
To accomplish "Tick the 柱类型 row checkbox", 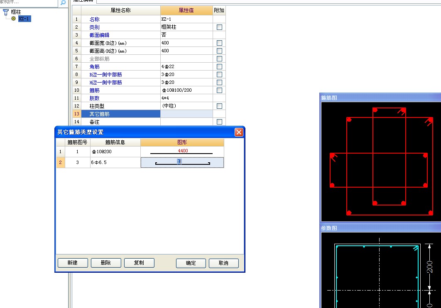I will click(x=219, y=106).
